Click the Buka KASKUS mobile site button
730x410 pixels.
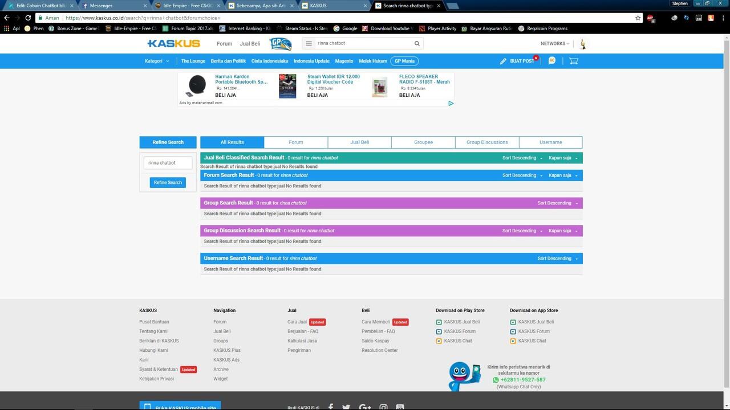[x=180, y=405]
